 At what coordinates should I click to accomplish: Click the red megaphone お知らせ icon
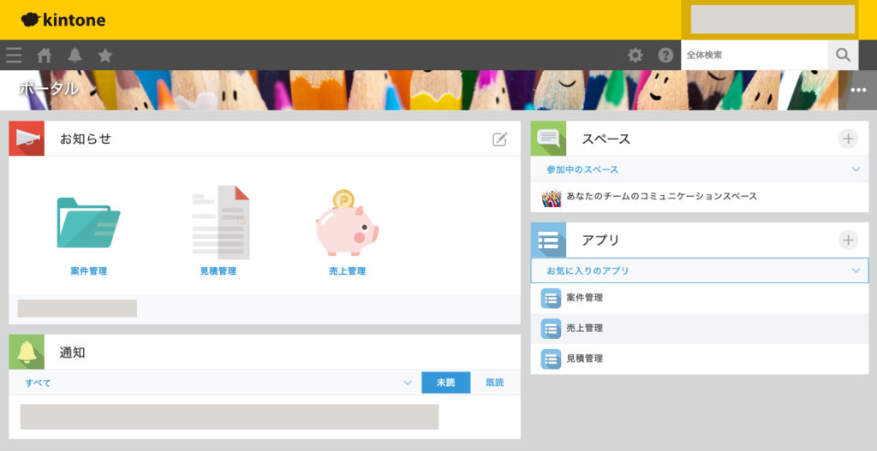27,139
